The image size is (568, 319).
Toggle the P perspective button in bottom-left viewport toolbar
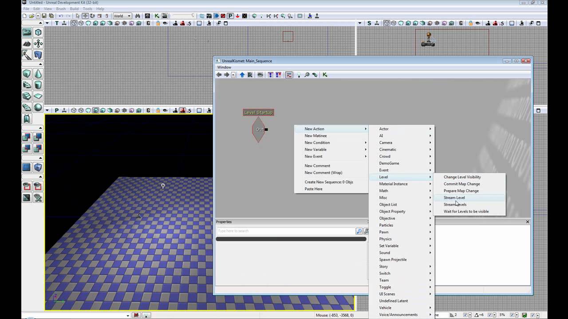click(x=56, y=110)
